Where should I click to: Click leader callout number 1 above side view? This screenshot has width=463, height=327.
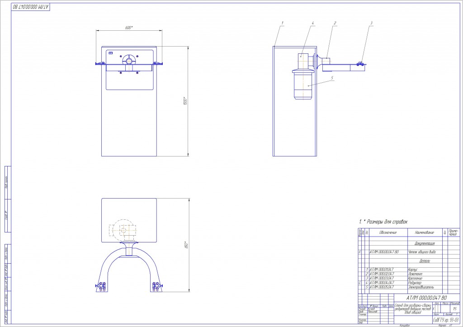[283, 23]
